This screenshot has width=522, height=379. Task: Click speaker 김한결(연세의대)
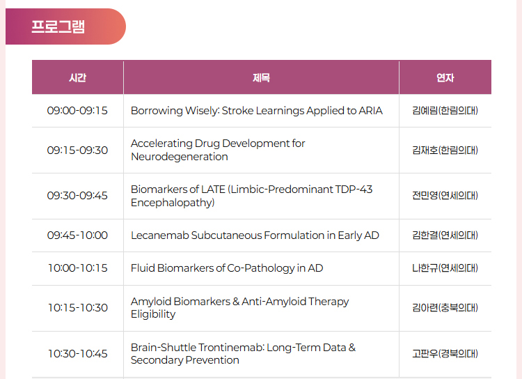pyautogui.click(x=445, y=235)
